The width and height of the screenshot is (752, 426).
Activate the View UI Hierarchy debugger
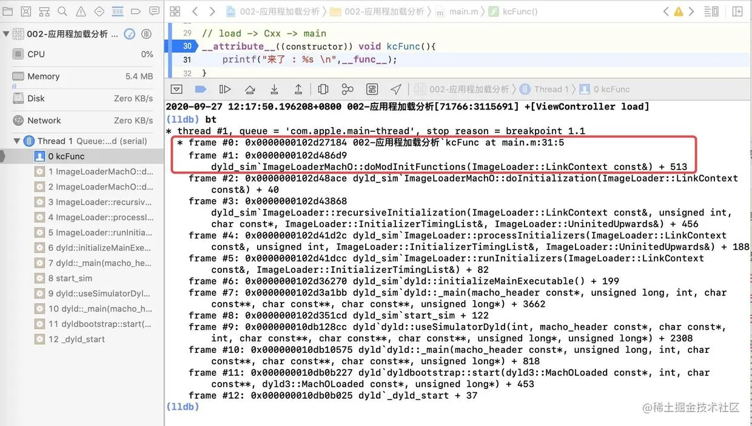tap(323, 89)
